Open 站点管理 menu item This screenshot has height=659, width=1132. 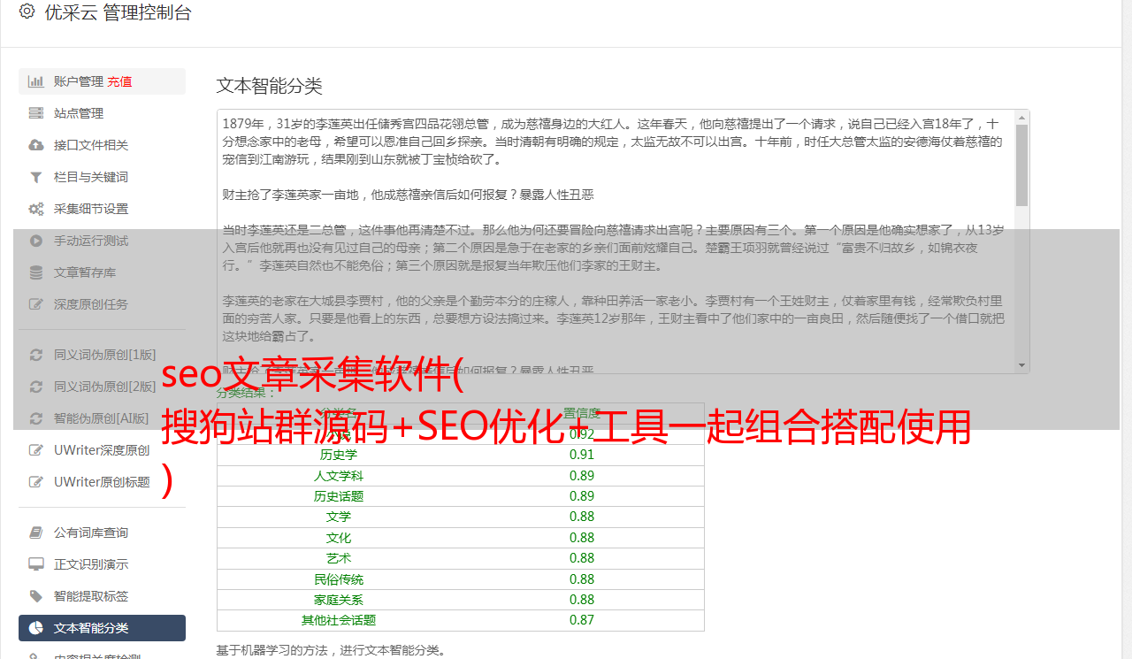tap(102, 113)
